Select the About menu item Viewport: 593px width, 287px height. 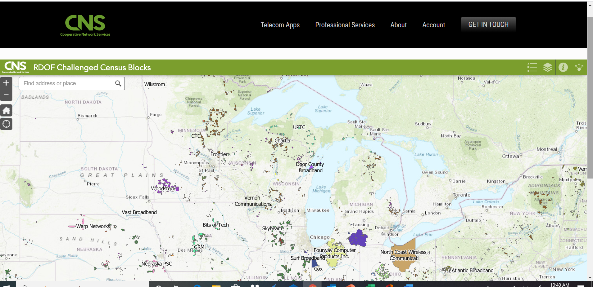(x=398, y=25)
